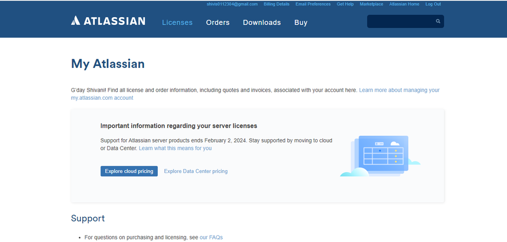507x242 pixels.
Task: Click the Atlassian logo
Action: coord(108,21)
